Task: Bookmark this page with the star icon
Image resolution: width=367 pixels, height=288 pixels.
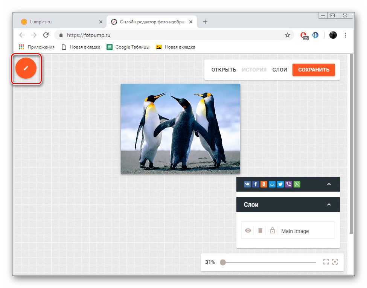Action: pyautogui.click(x=288, y=35)
